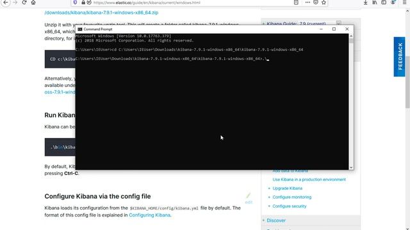Click the 'cd C:\Users\IEUser\Downloads' command line
This screenshot has width=410, height=230.
click(190, 50)
